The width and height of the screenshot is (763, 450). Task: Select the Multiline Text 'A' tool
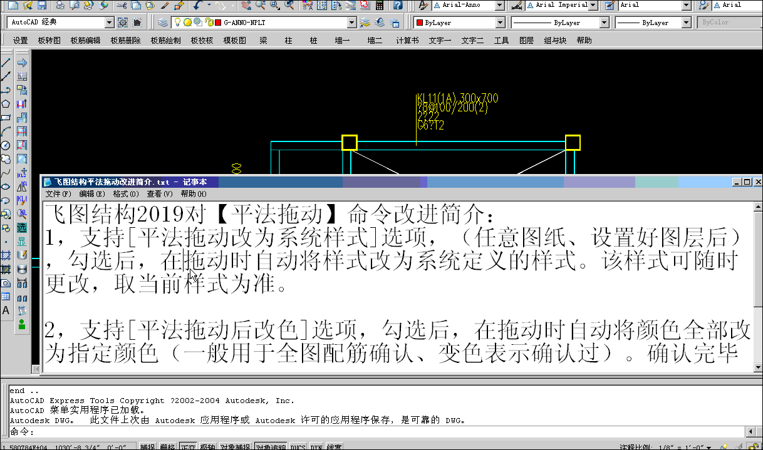[x=6, y=310]
